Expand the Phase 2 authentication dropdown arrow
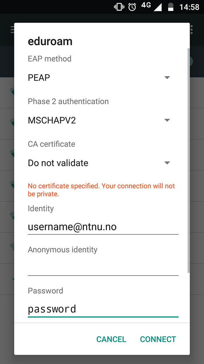The height and width of the screenshot is (364, 204). tap(167, 120)
